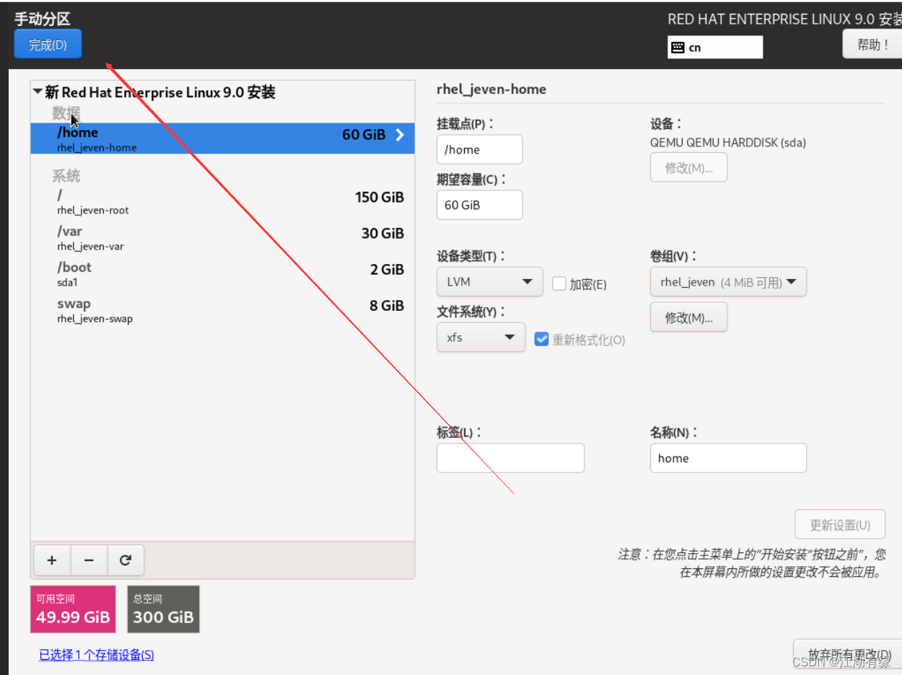Open the 卷组 rhel_jeven volume group dropdown
The image size is (902, 675).
(x=728, y=281)
